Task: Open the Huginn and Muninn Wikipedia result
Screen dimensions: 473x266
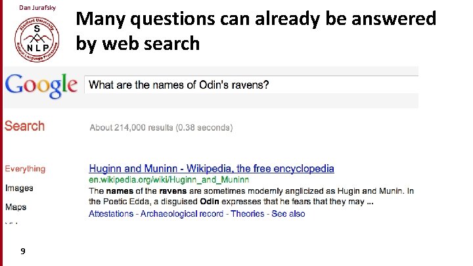Action: click(x=211, y=169)
